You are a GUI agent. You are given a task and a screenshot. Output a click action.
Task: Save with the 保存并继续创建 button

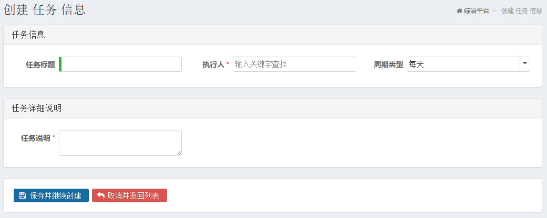point(51,195)
